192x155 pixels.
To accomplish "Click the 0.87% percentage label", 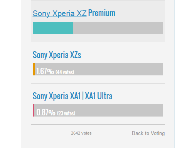I will [x=46, y=112].
